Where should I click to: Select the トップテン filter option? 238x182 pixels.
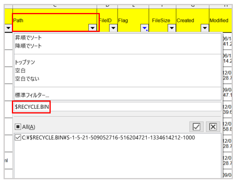[25, 62]
